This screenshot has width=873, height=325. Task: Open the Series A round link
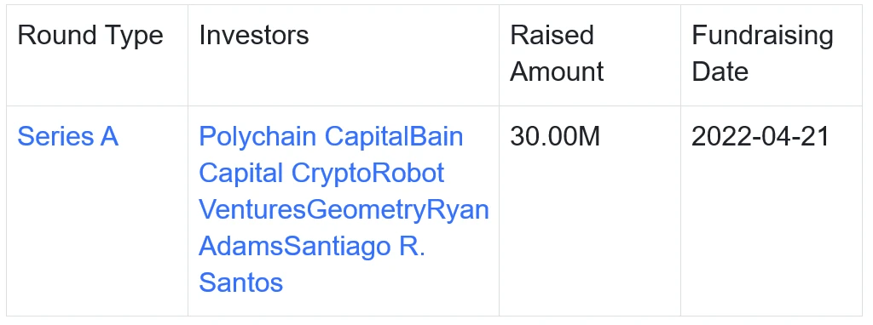[x=68, y=137]
